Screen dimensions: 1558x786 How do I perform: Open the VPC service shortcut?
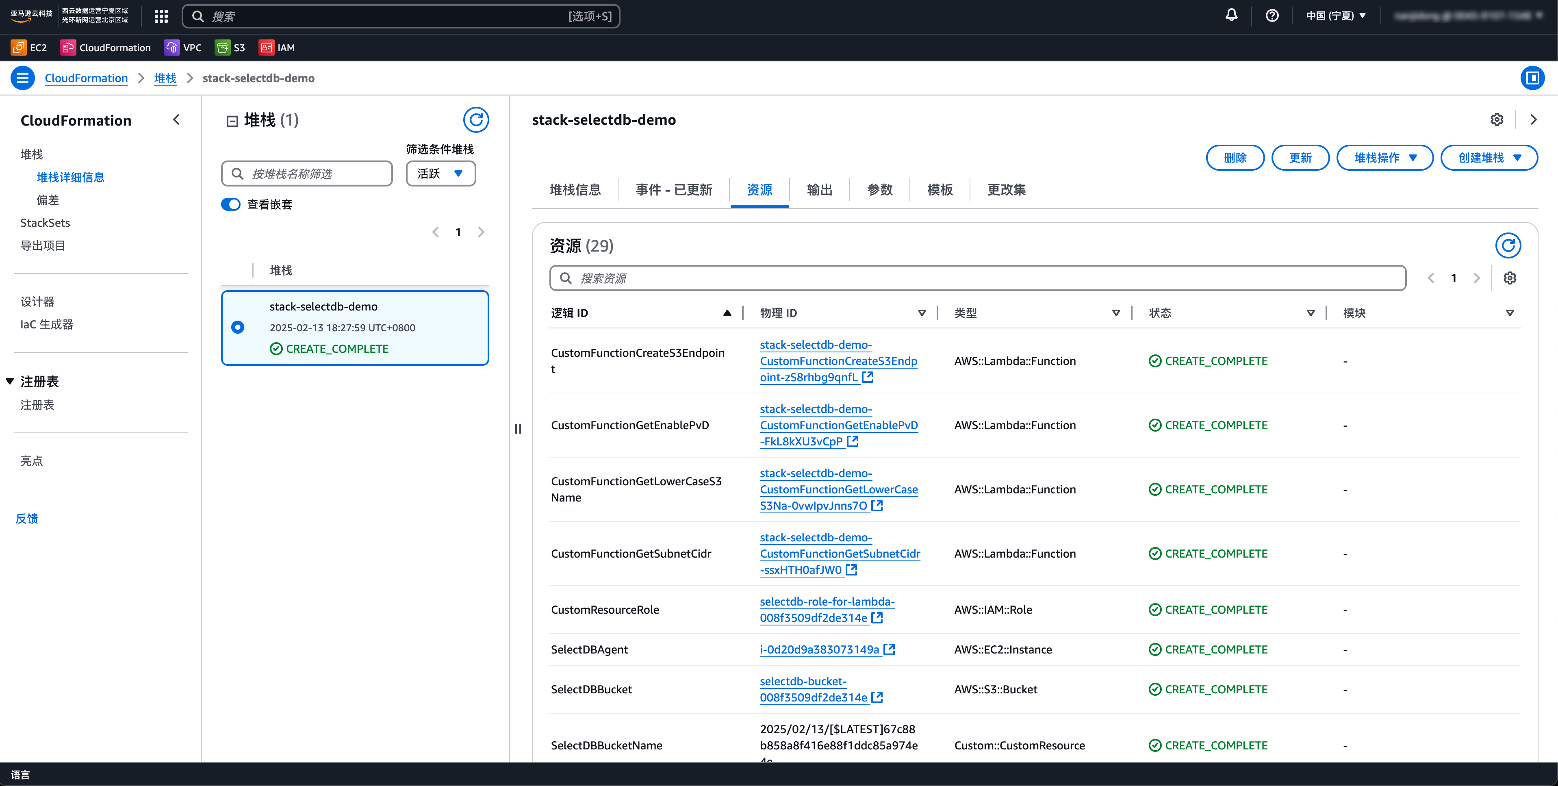pos(182,48)
